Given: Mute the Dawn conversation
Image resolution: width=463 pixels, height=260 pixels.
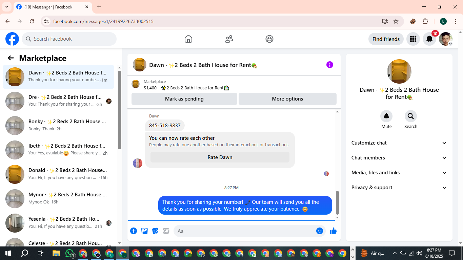Looking at the screenshot, I should (x=386, y=116).
